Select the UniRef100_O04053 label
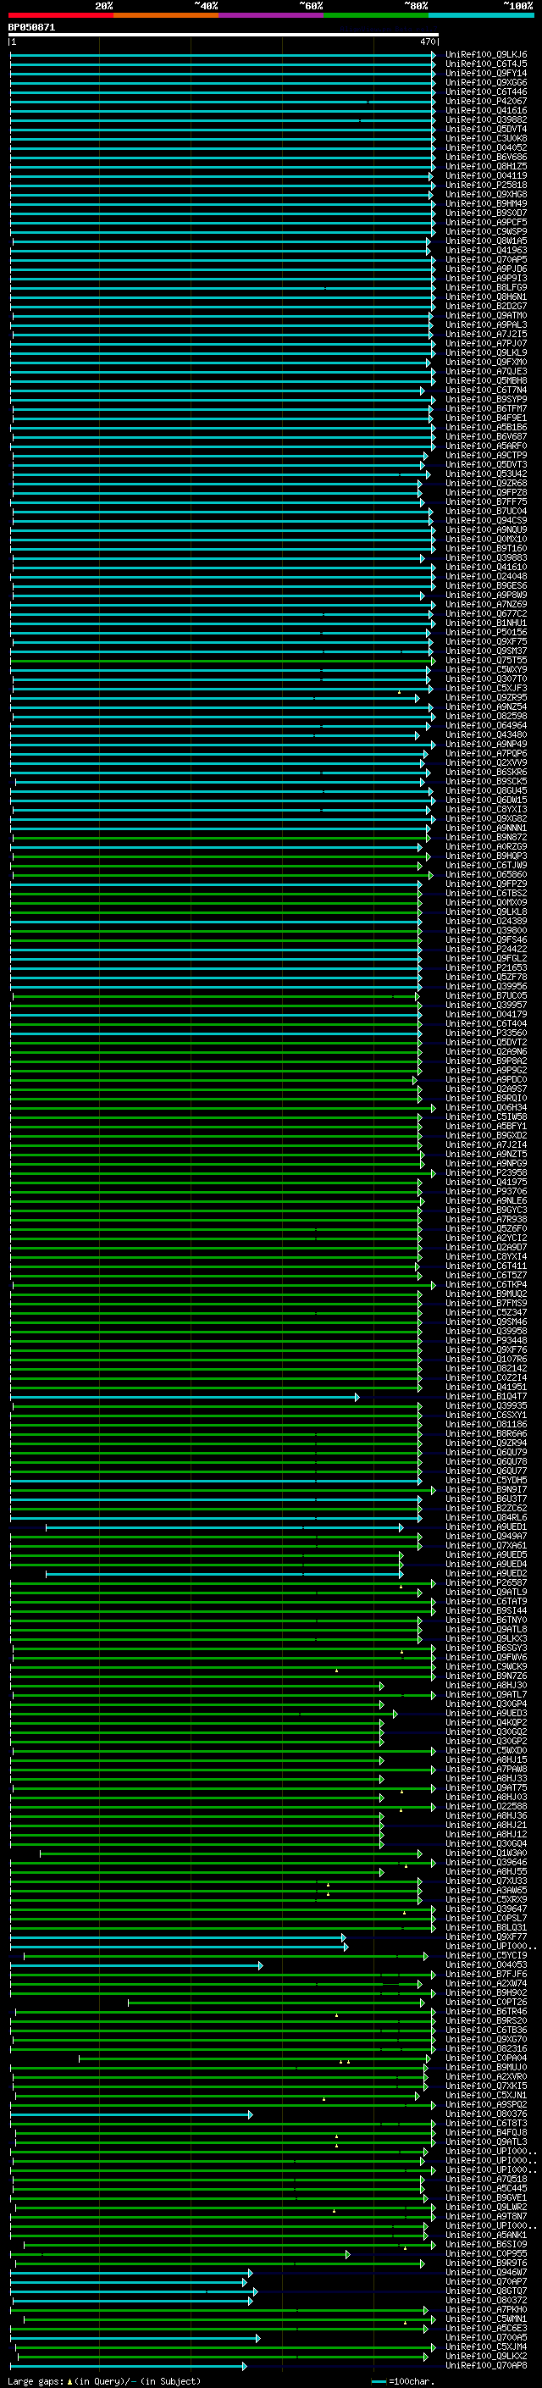542x2388 pixels. [486, 1964]
